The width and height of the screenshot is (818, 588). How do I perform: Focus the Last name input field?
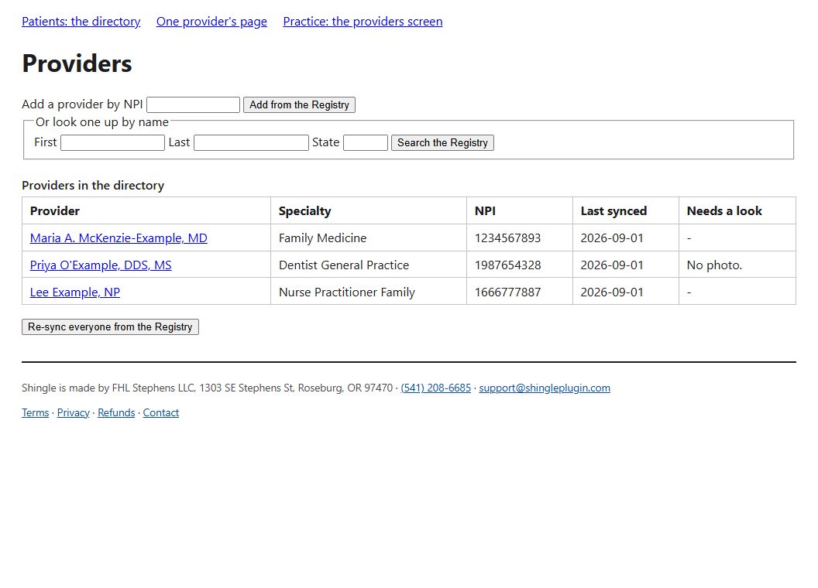coord(252,143)
